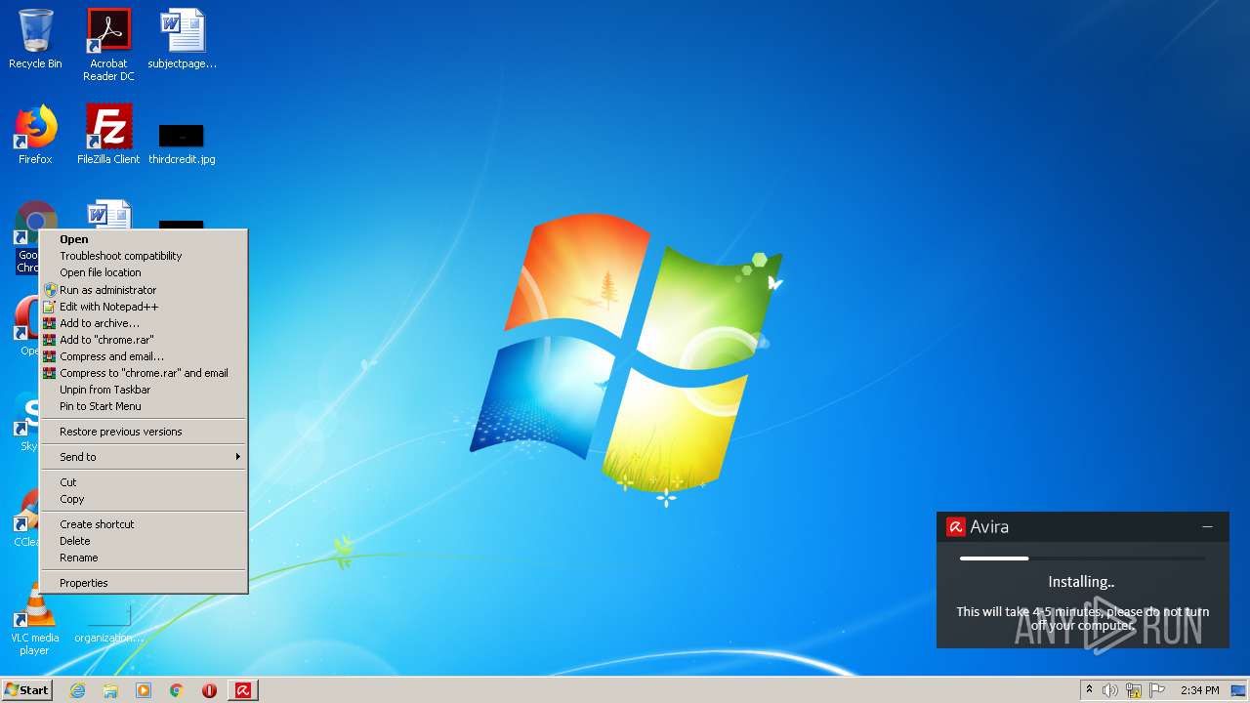Choose Rename from context menu
This screenshot has height=703, width=1250.
pyautogui.click(x=144, y=558)
